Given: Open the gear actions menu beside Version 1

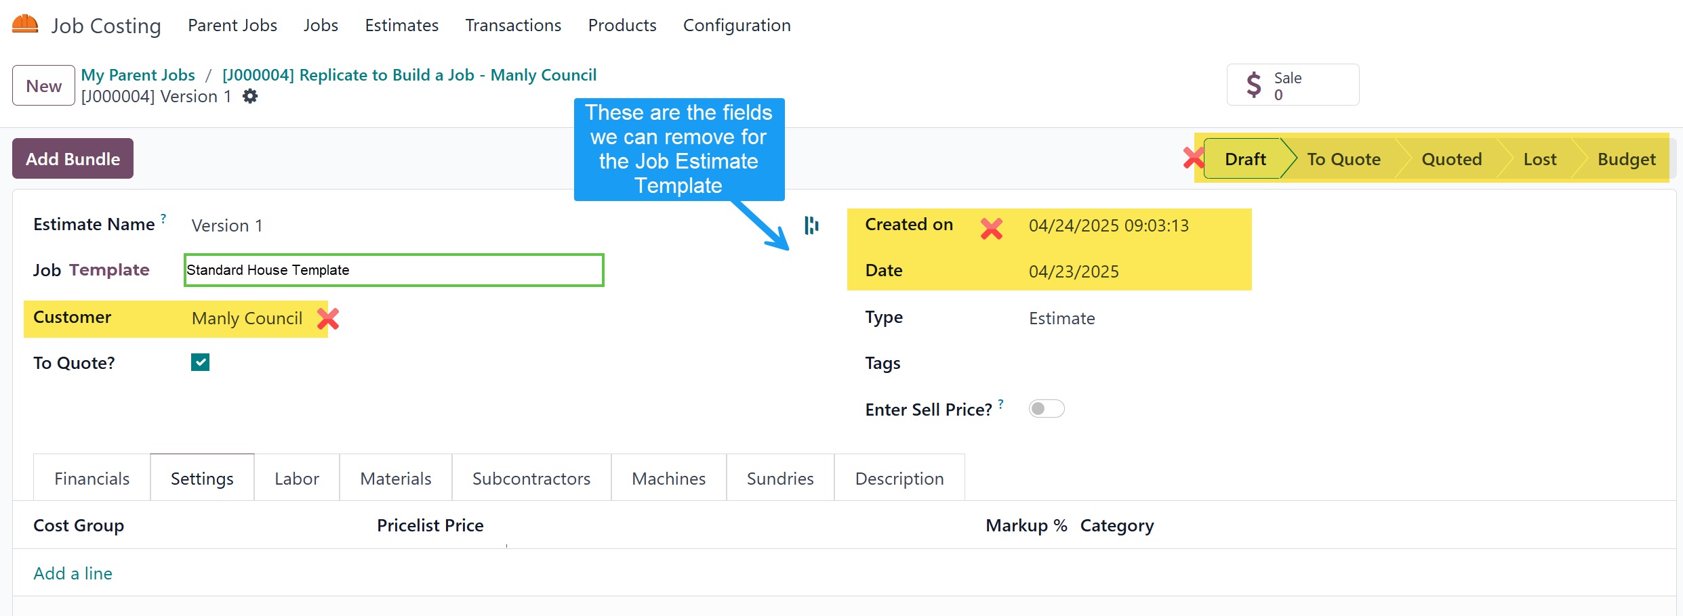Looking at the screenshot, I should (250, 96).
